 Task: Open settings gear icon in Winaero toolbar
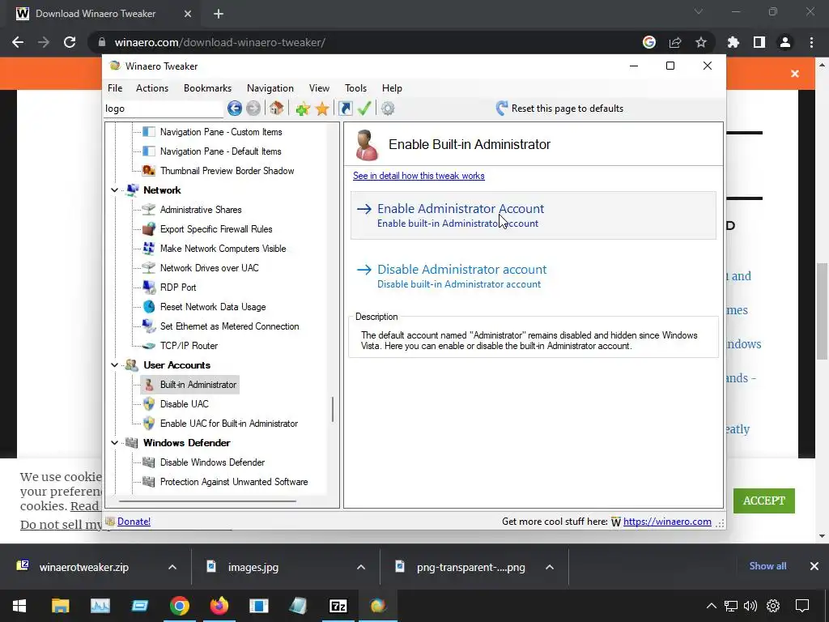point(388,109)
